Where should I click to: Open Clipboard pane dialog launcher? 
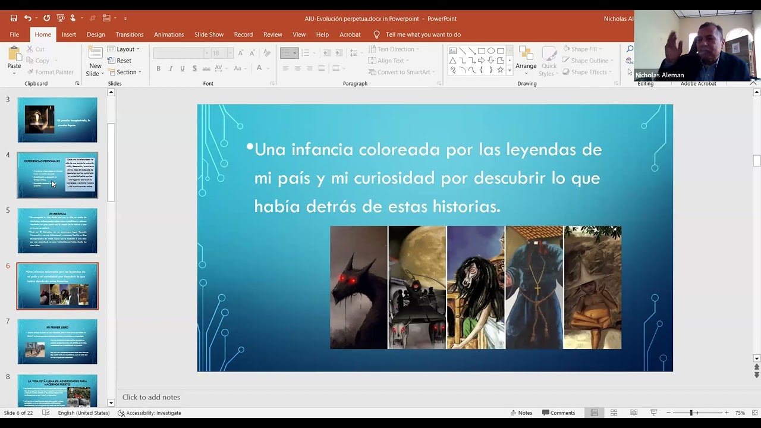click(x=77, y=84)
